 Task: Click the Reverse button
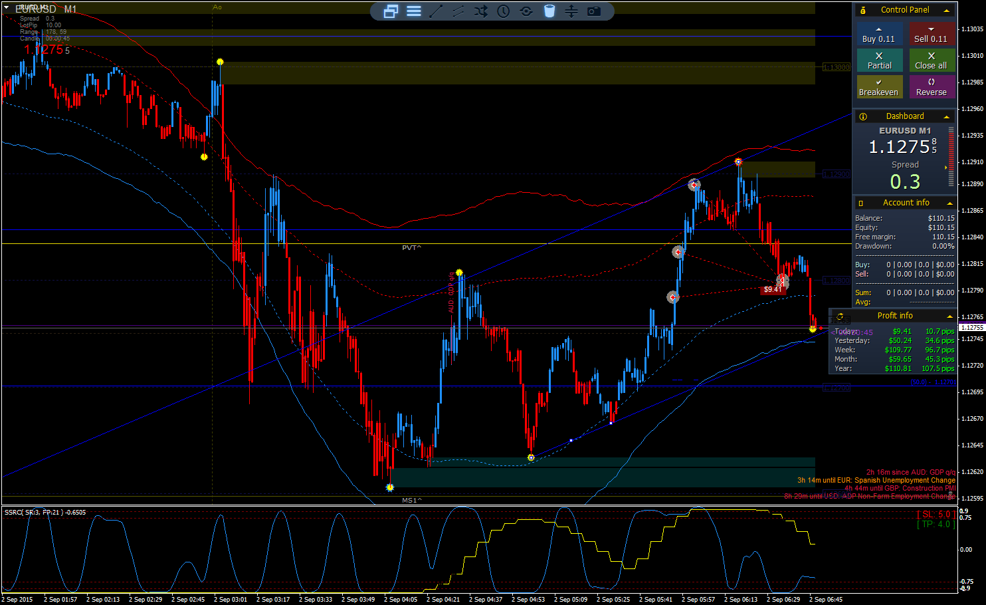point(932,87)
